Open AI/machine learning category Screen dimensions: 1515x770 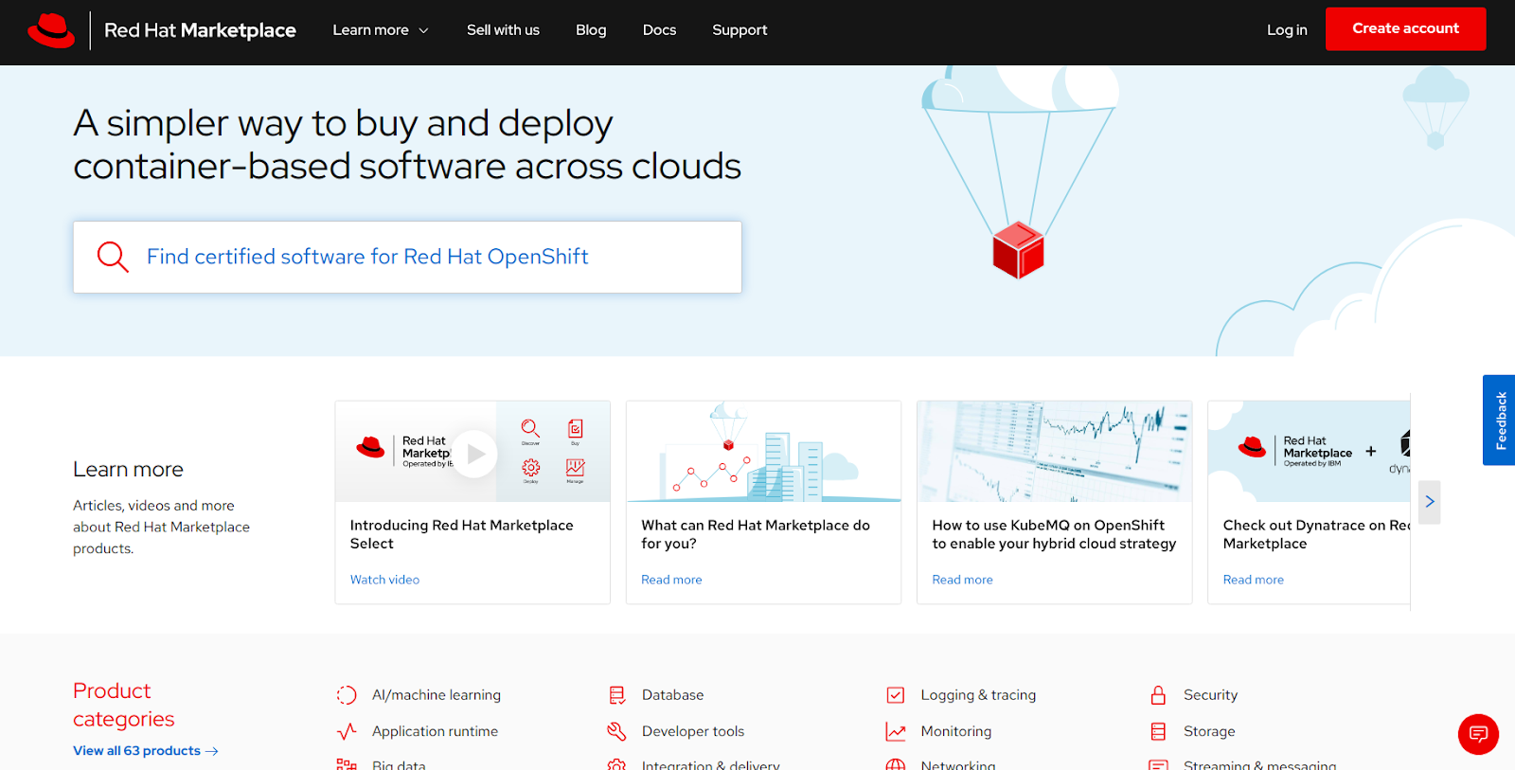pyautogui.click(x=437, y=695)
